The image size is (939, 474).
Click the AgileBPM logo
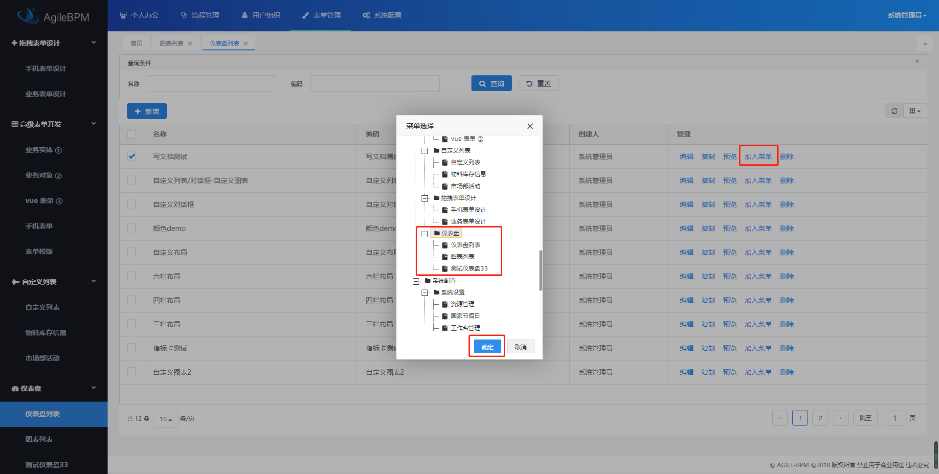[x=53, y=17]
